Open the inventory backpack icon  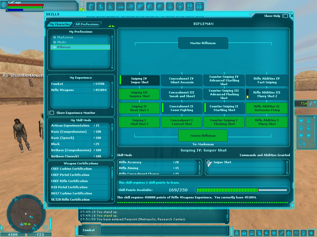[x=244, y=233]
